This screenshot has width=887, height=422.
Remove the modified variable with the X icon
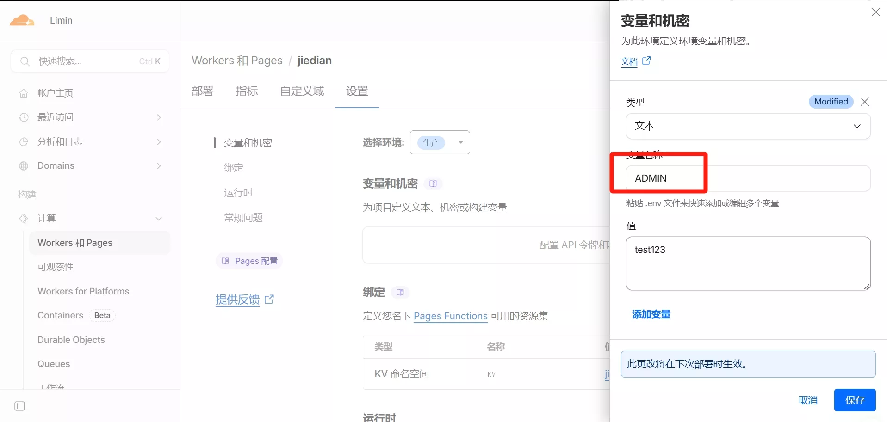click(865, 102)
